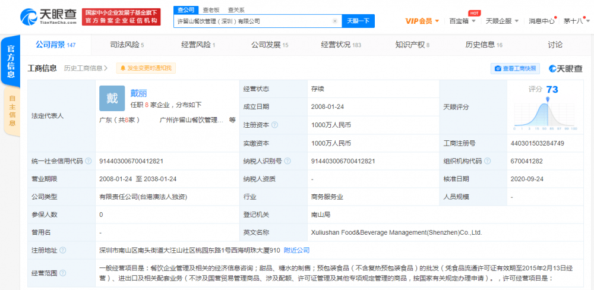Switch to 公司发展 tab

(x=270, y=45)
